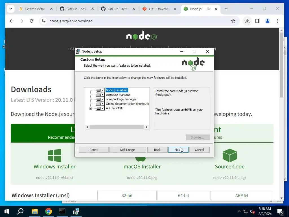This screenshot has width=289, height=217.
Task: Cancel the Node.js Setup wizard
Action: [x=199, y=150]
